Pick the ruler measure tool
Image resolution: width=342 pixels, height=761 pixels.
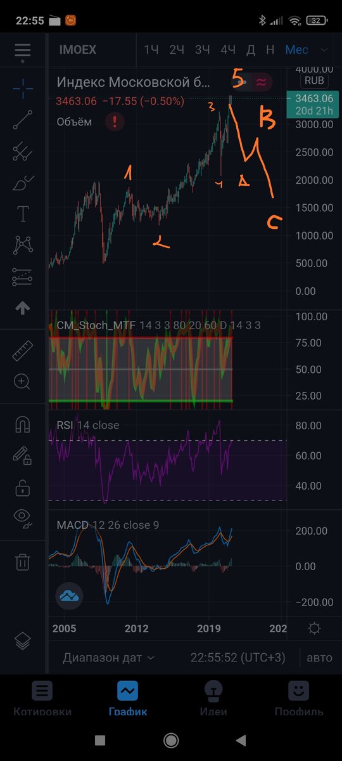point(23,351)
